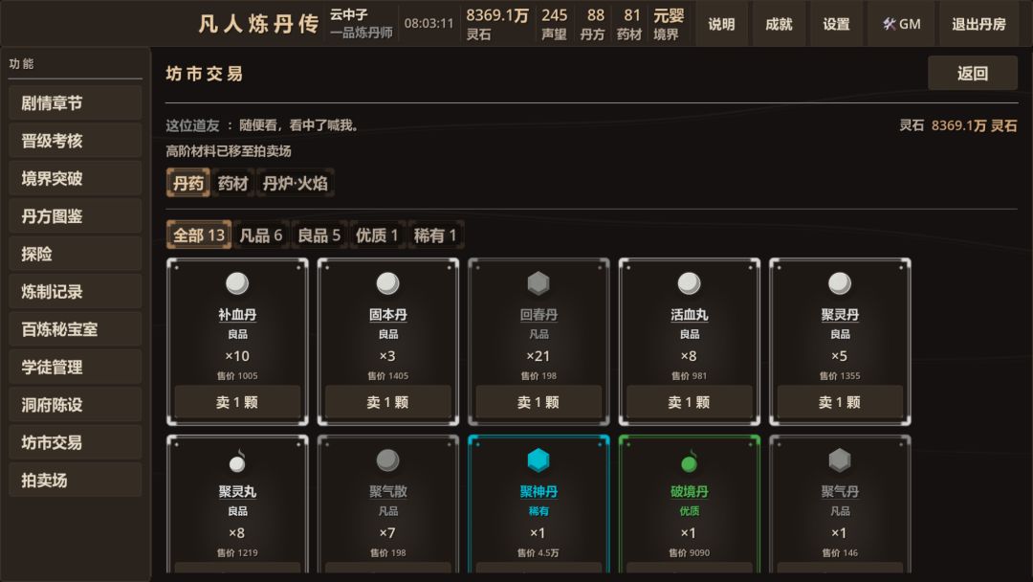Filter by 凡品 6

point(261,235)
